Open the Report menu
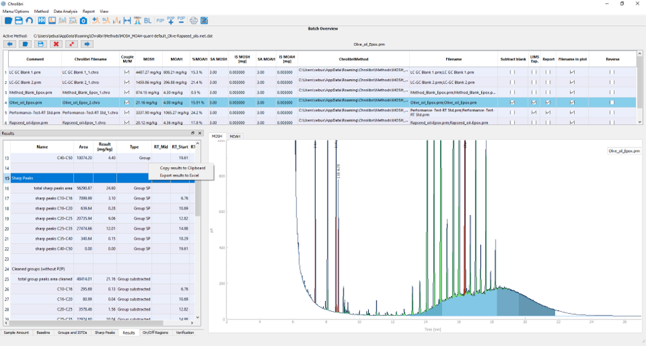This screenshot has width=646, height=346. pos(88,12)
